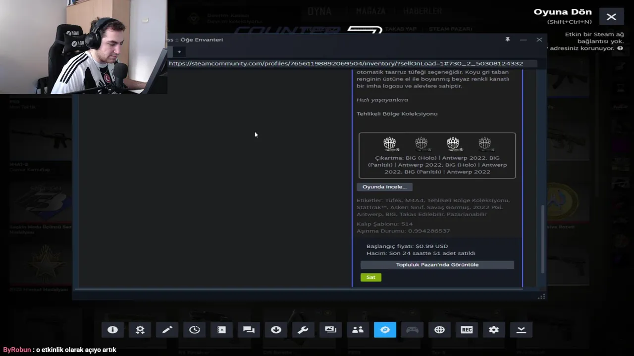Pin the browser window with pushpin icon
The height and width of the screenshot is (356, 634).
[x=507, y=40]
